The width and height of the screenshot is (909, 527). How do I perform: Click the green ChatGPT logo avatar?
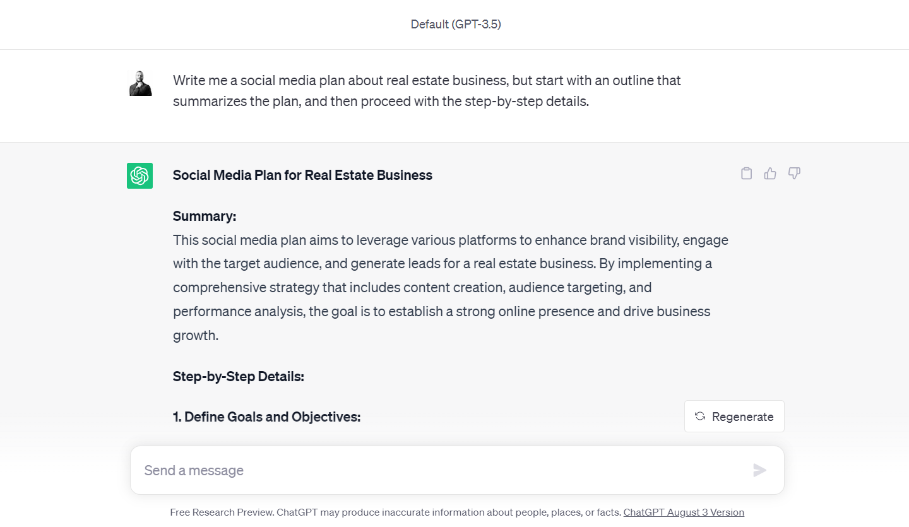click(x=140, y=175)
